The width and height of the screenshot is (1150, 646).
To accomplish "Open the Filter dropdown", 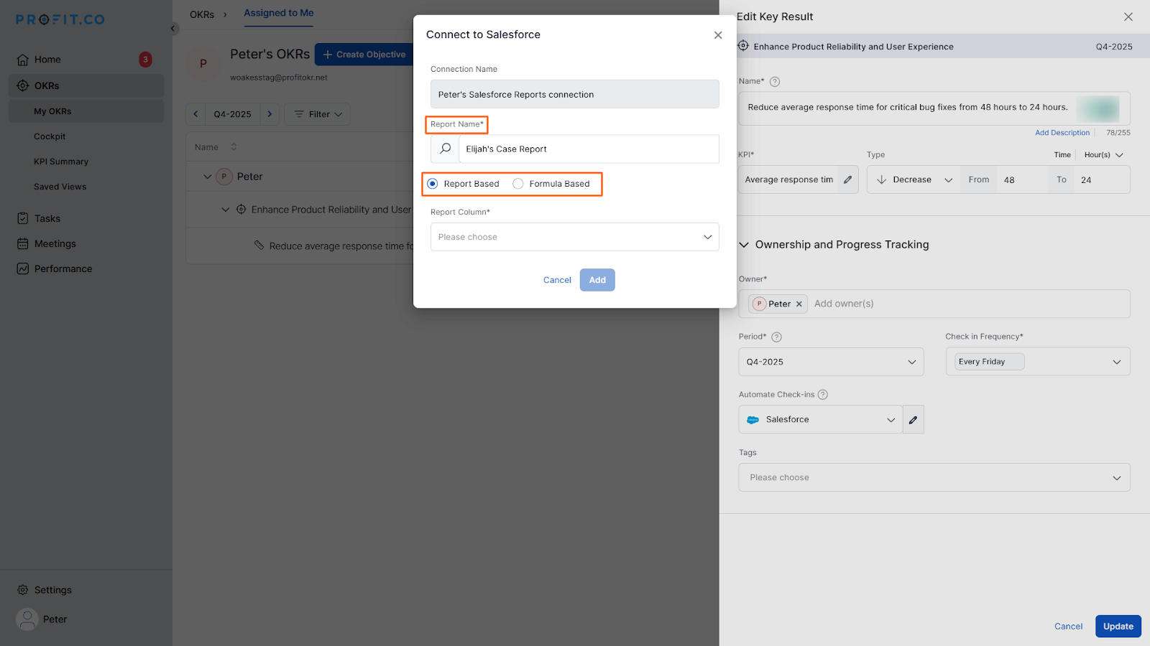I will point(317,114).
